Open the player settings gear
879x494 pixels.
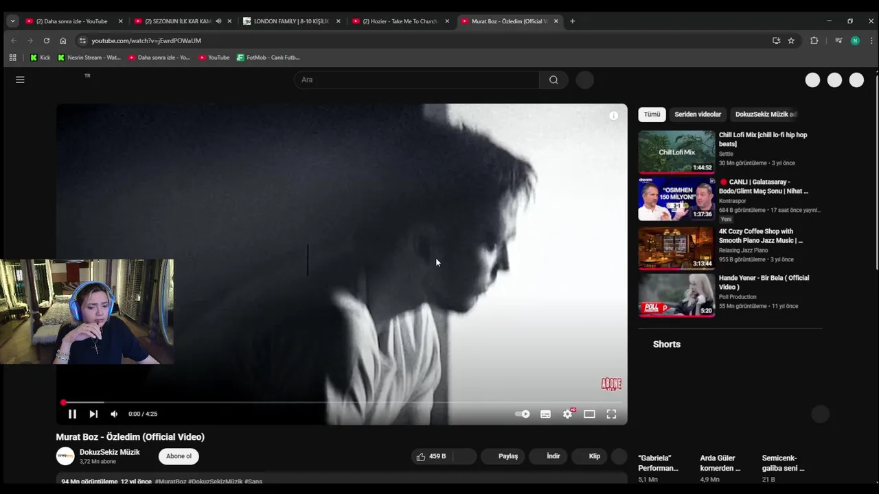coord(568,414)
